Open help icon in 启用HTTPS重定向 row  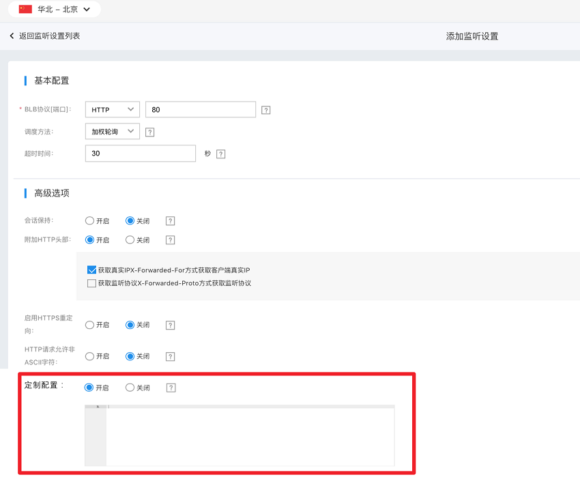pyautogui.click(x=170, y=326)
